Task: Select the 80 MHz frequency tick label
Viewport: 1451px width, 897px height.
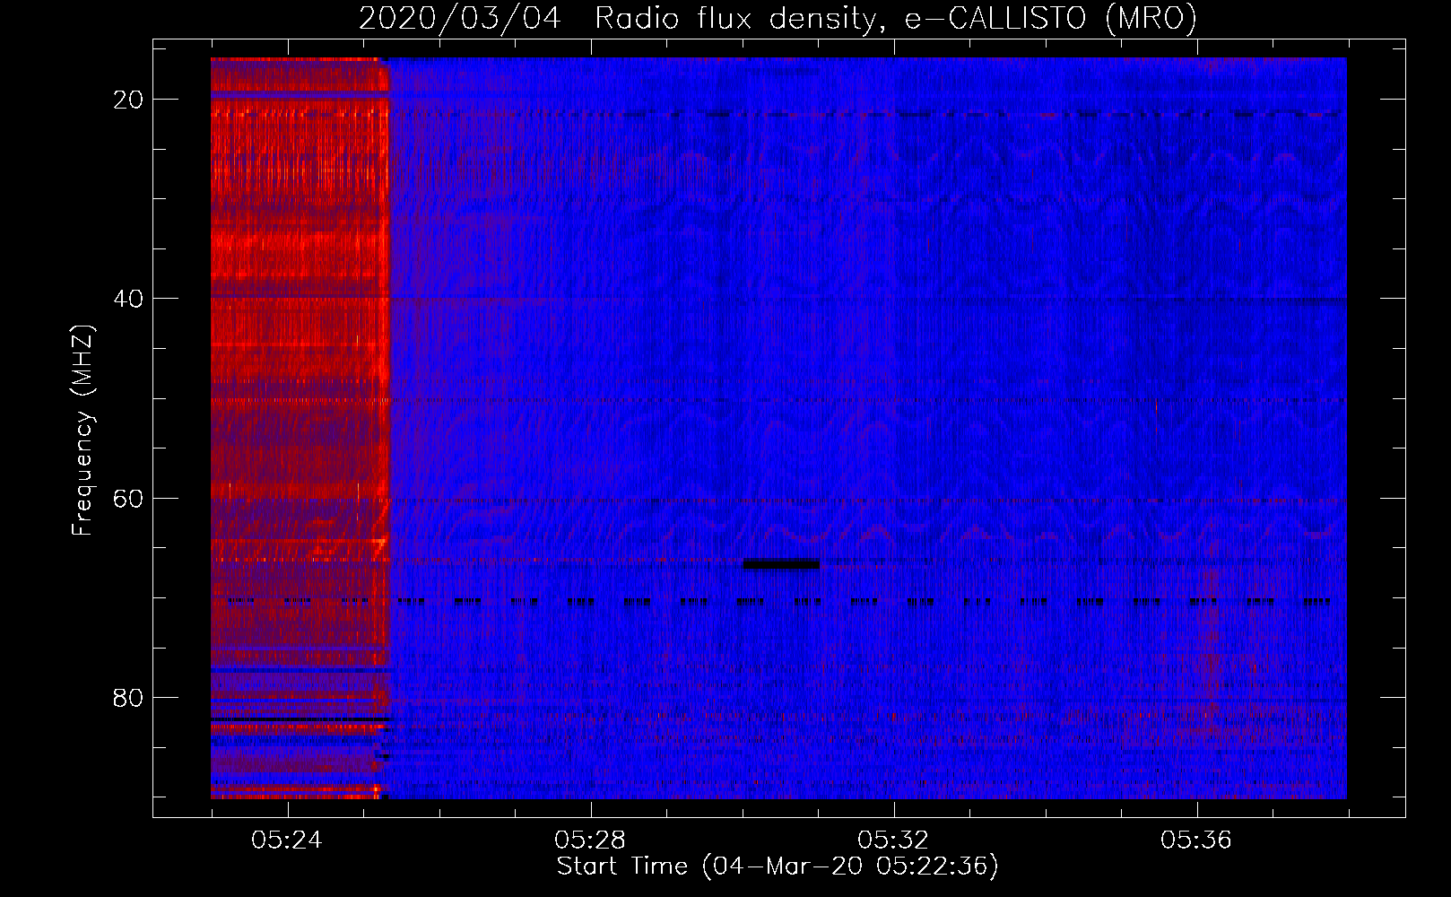Action: click(128, 698)
